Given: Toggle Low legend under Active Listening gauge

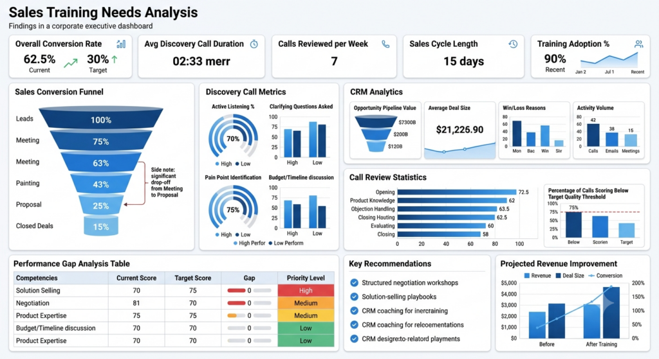Looking at the screenshot, I should (x=243, y=164).
